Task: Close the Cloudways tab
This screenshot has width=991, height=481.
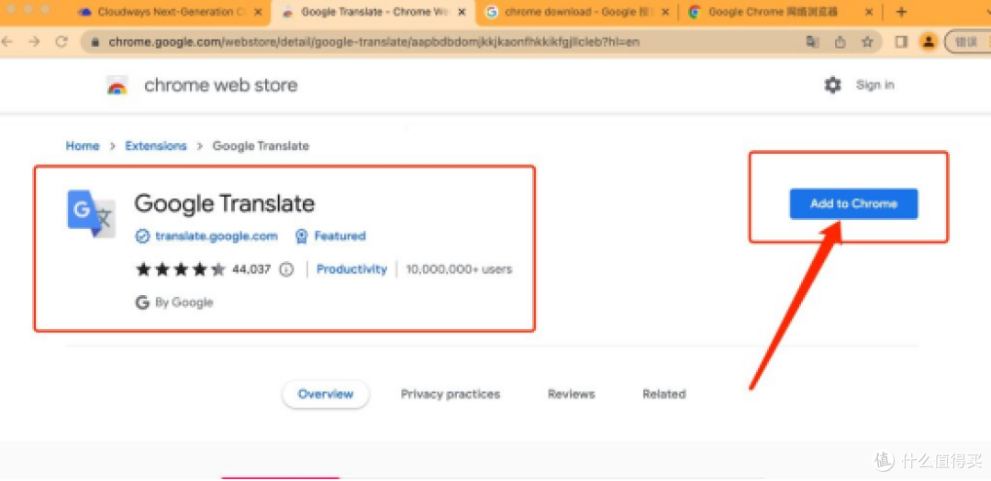Action: point(257,12)
